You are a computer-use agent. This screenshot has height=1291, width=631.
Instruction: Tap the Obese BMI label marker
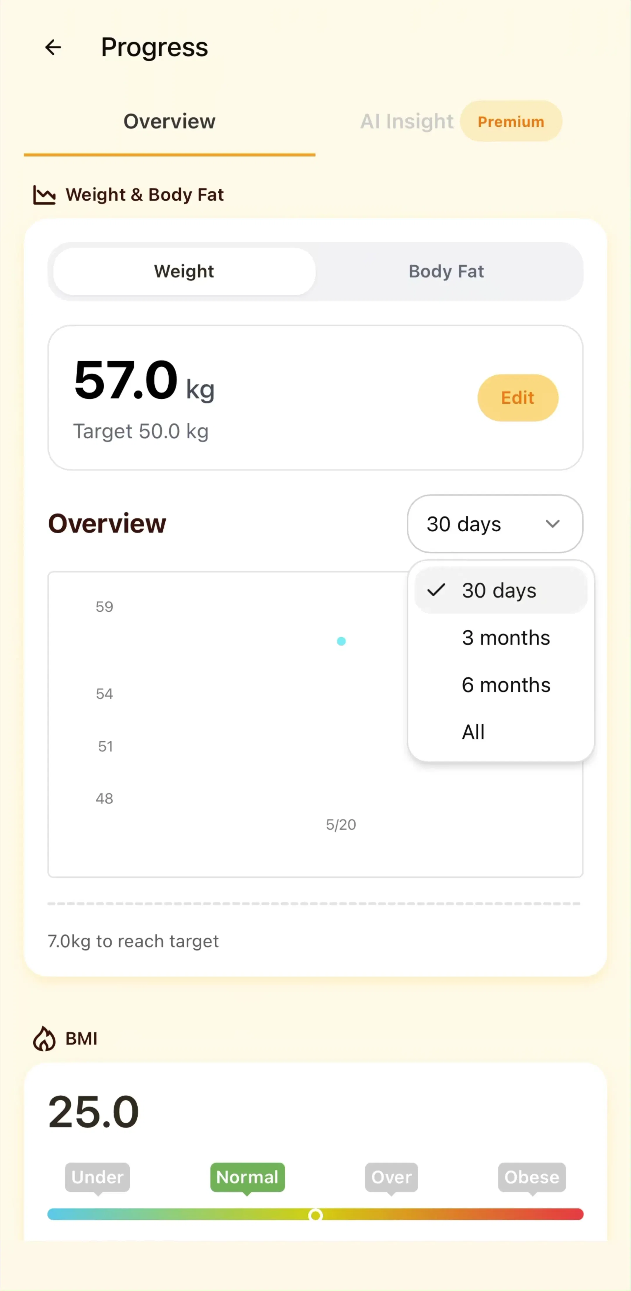pos(532,1178)
